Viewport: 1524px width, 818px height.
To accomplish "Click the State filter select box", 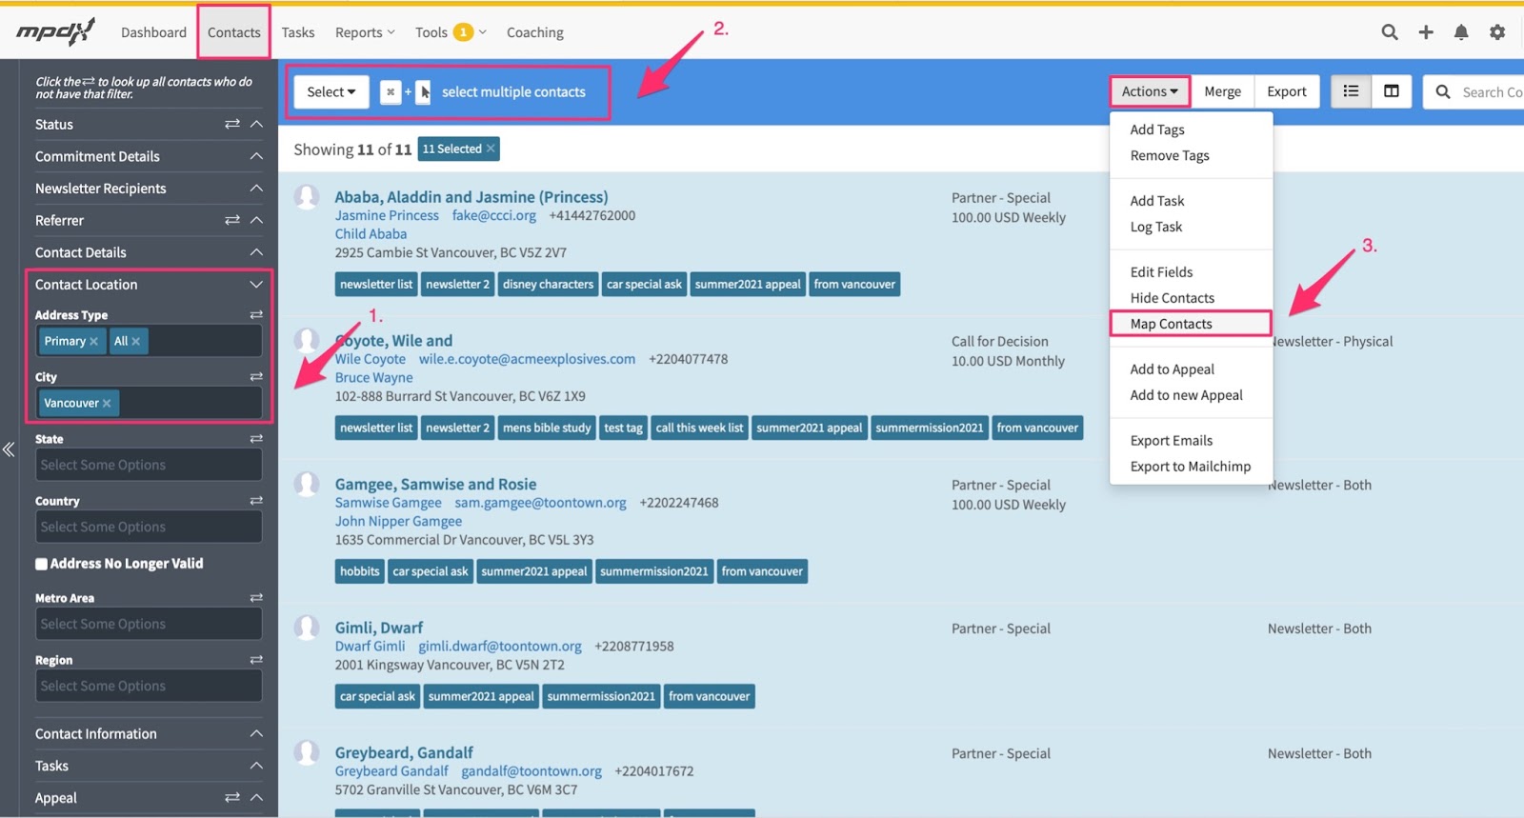I will pyautogui.click(x=149, y=465).
